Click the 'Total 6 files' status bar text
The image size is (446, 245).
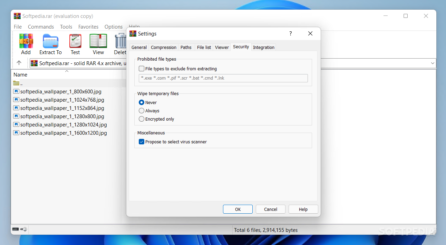pos(266,230)
